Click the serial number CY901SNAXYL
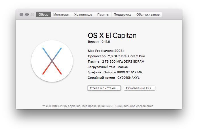This screenshot has width=198, height=132. coord(129,78)
